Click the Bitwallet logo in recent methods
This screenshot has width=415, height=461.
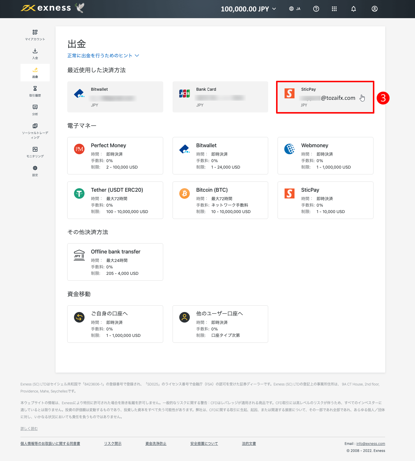click(x=79, y=93)
